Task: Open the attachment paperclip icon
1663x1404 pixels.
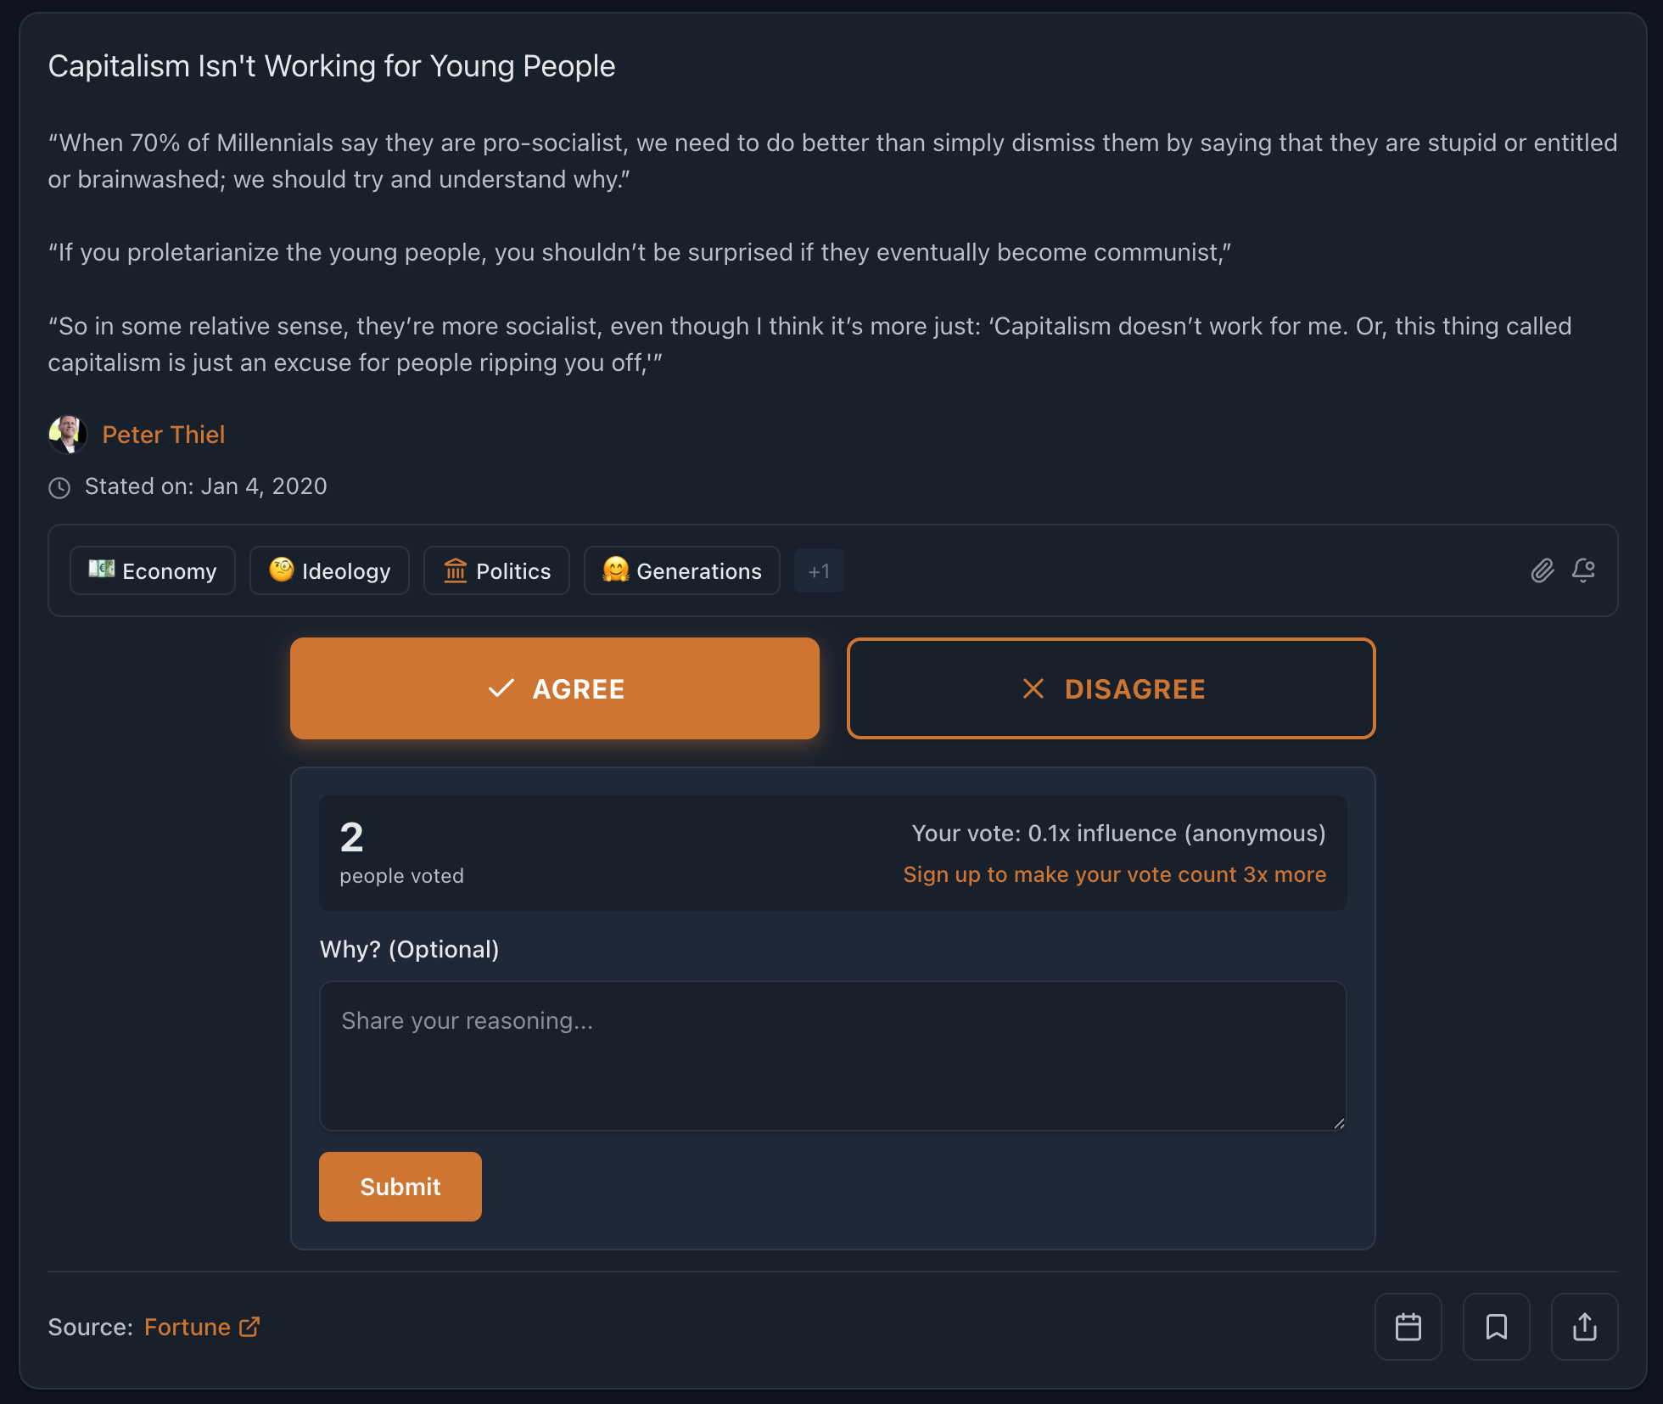Action: pyautogui.click(x=1542, y=570)
